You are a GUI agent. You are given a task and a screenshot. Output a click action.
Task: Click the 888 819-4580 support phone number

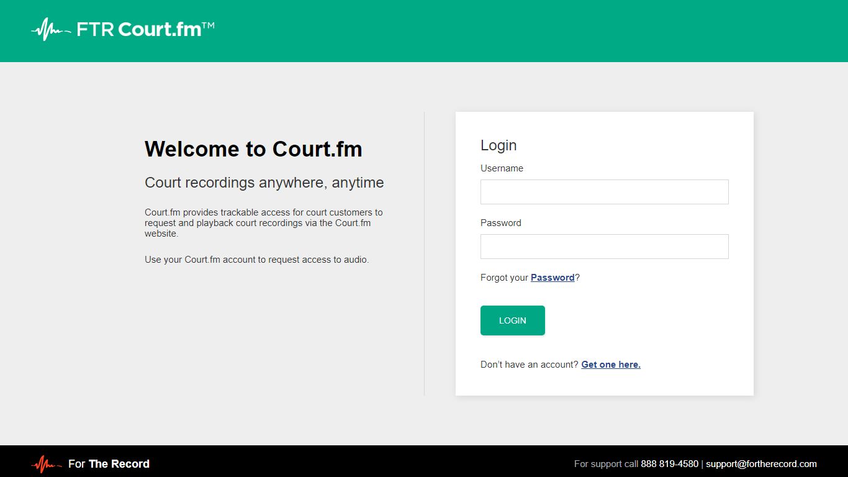pyautogui.click(x=669, y=464)
